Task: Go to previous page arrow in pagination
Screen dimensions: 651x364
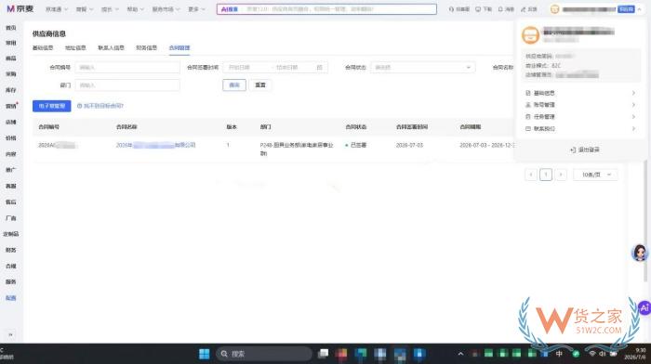Action: tap(531, 175)
